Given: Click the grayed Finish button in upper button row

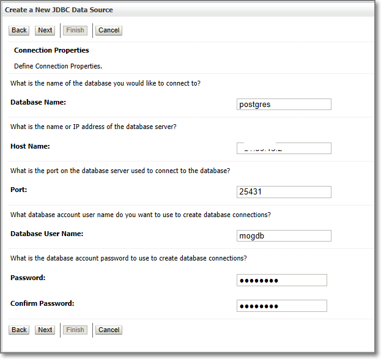Looking at the screenshot, I should pos(75,30).
